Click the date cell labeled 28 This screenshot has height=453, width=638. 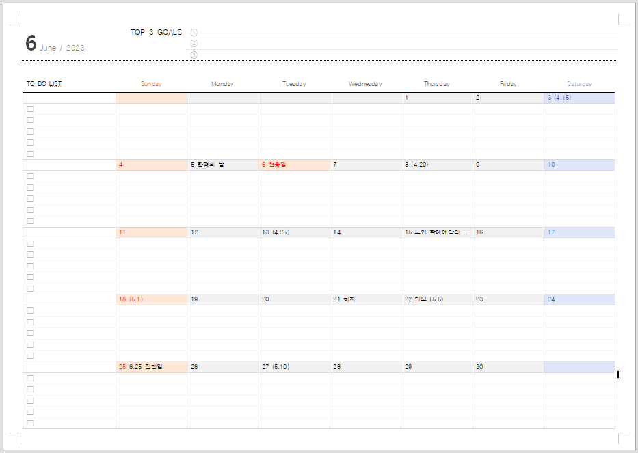tap(365, 367)
